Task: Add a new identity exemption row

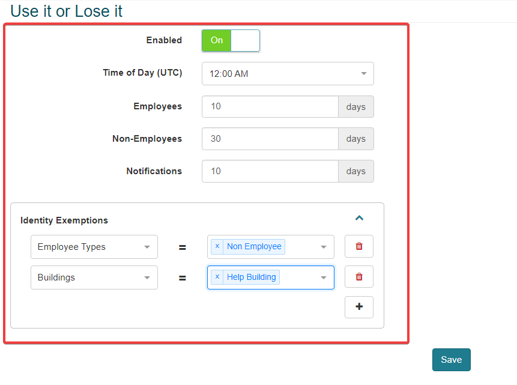Action: coord(359,307)
